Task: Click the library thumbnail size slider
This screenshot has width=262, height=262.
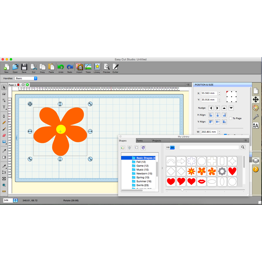Action: [x=182, y=190]
